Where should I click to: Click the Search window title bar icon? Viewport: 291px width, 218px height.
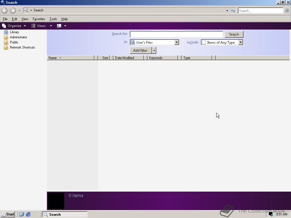click(x=3, y=2)
